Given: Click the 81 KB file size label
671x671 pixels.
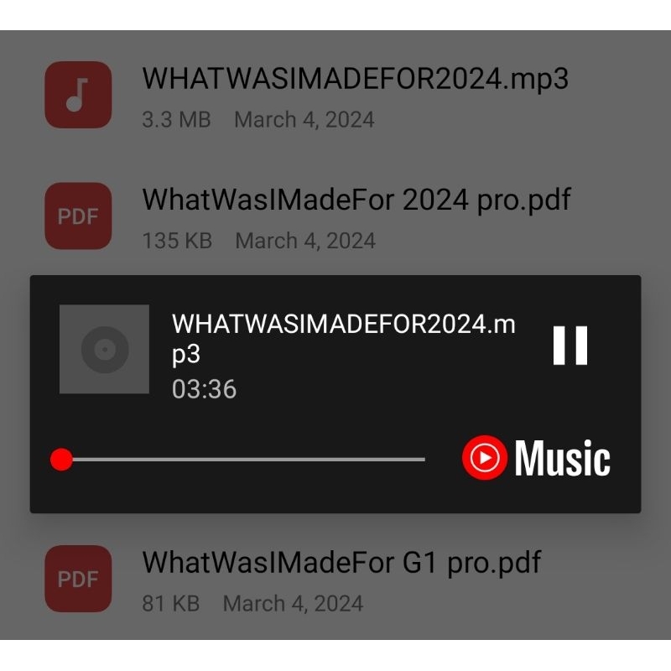Looking at the screenshot, I should coord(171,604).
